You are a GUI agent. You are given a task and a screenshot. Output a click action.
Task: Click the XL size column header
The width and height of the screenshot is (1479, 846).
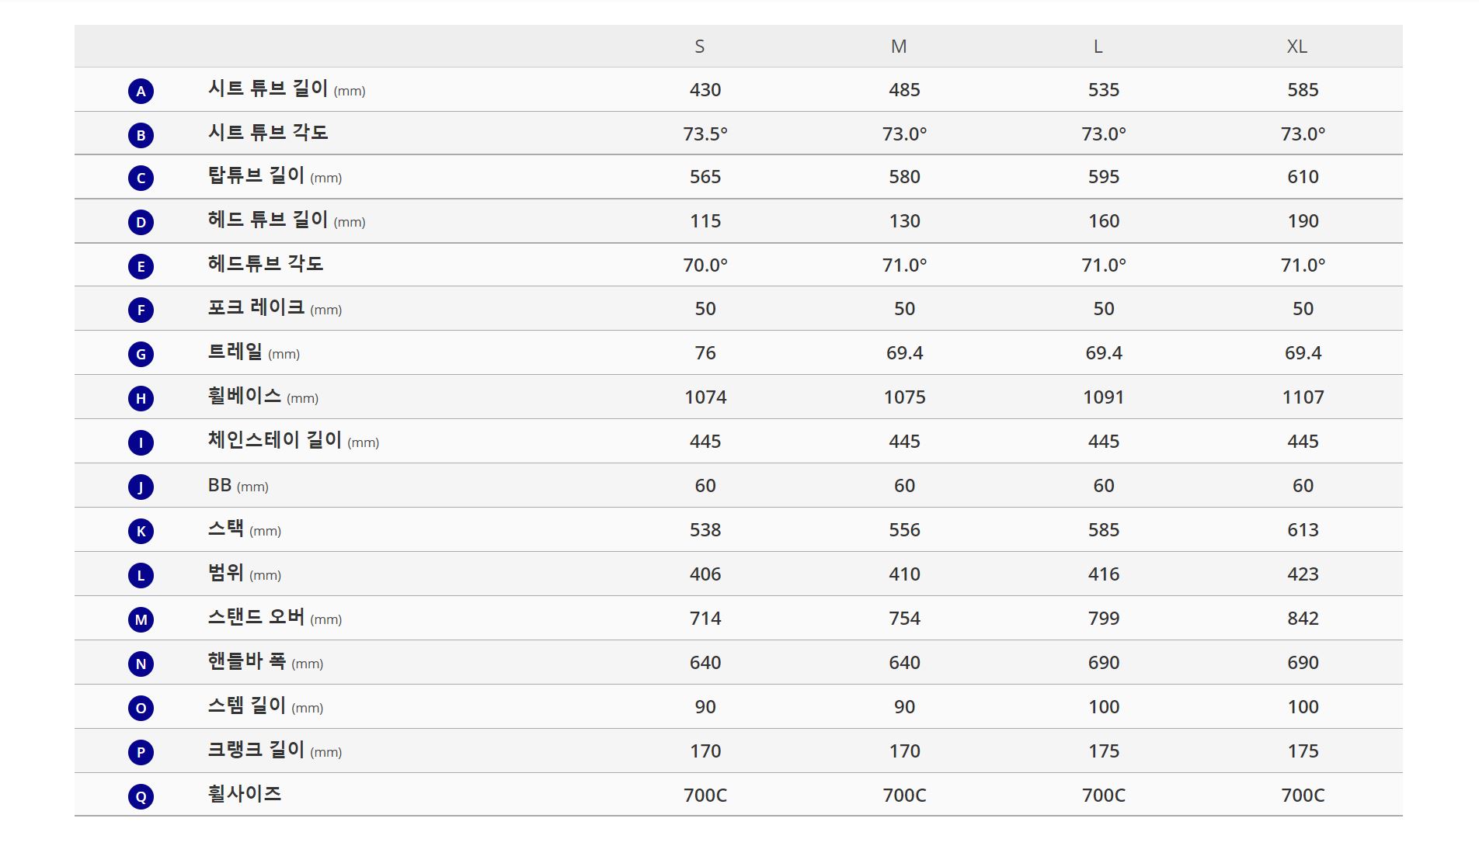pos(1297,47)
